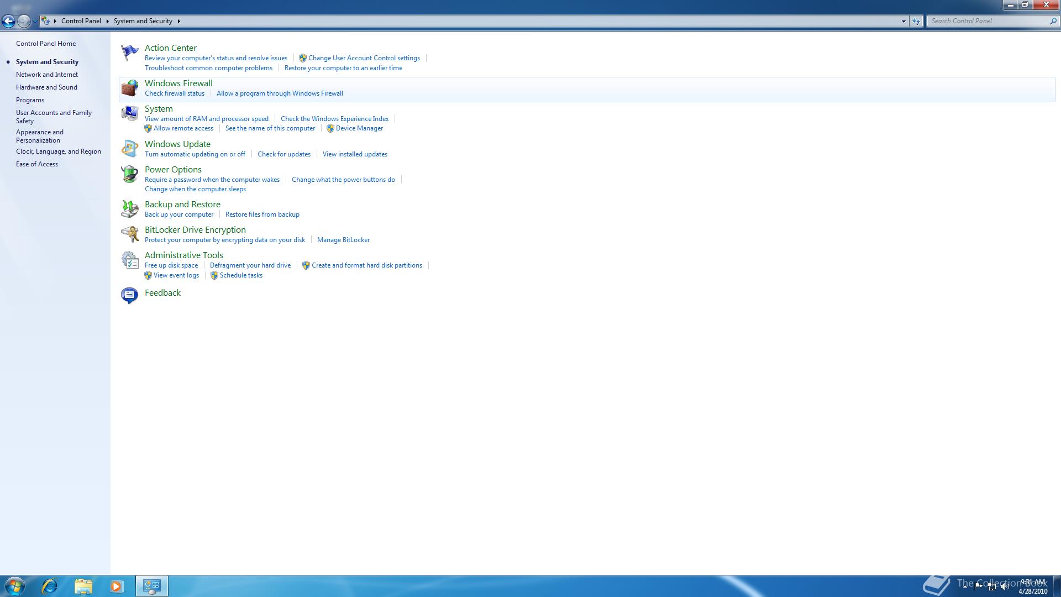Click Manage BitLocker link

(344, 240)
